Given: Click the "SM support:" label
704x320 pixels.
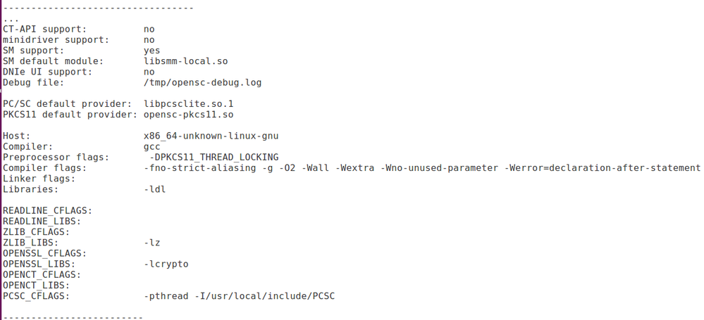Looking at the screenshot, I should 33,51.
